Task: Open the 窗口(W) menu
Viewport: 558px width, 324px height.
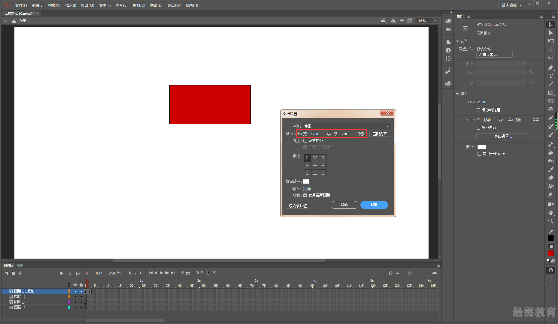Action: tap(174, 5)
